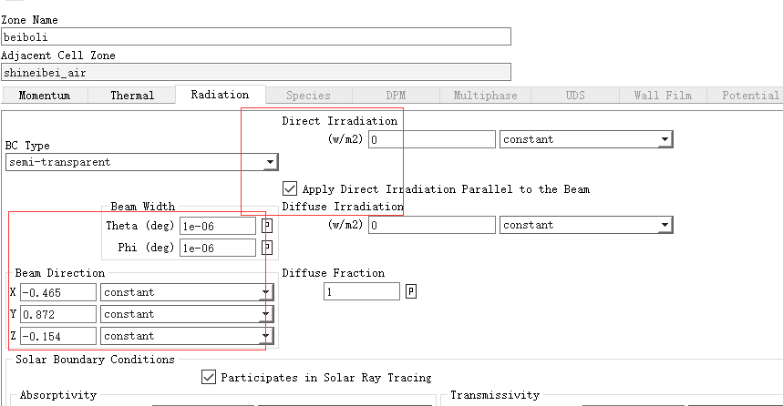The width and height of the screenshot is (783, 406).
Task: Click the P button next to Diffuse Fraction
Action: [411, 291]
